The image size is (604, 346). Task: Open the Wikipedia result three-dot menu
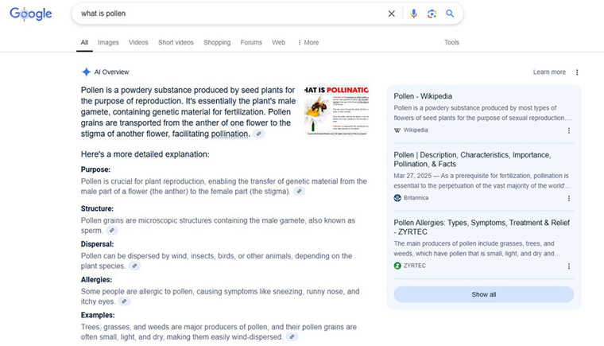pos(569,130)
